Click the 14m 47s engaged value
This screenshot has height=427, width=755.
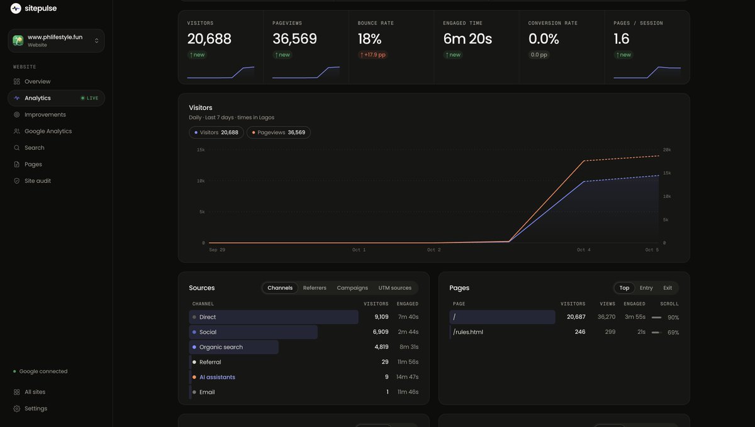(407, 377)
